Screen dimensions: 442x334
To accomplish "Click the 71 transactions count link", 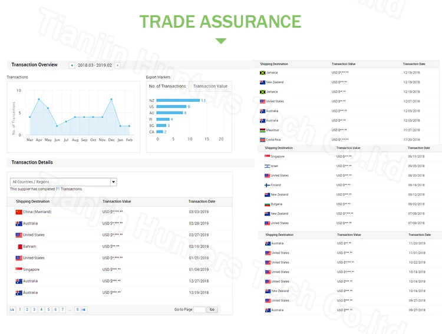I will (58, 189).
